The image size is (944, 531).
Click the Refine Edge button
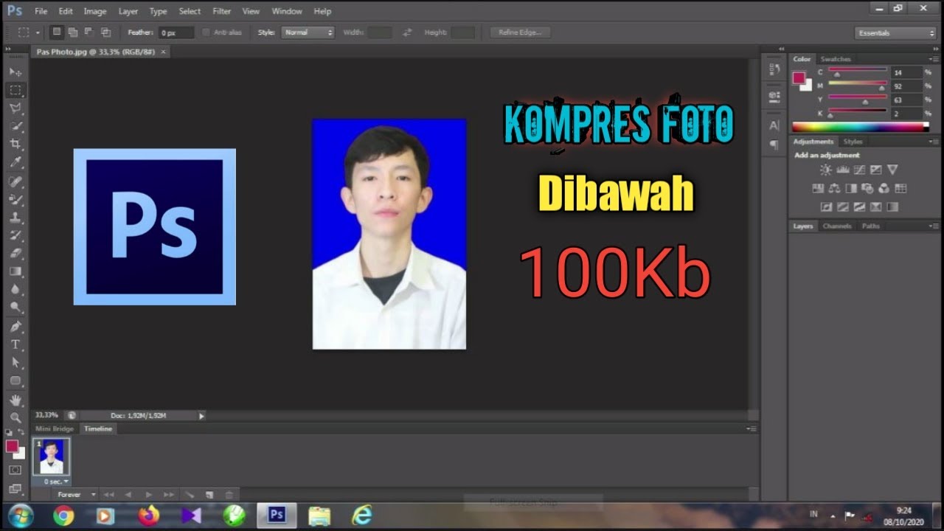point(520,32)
